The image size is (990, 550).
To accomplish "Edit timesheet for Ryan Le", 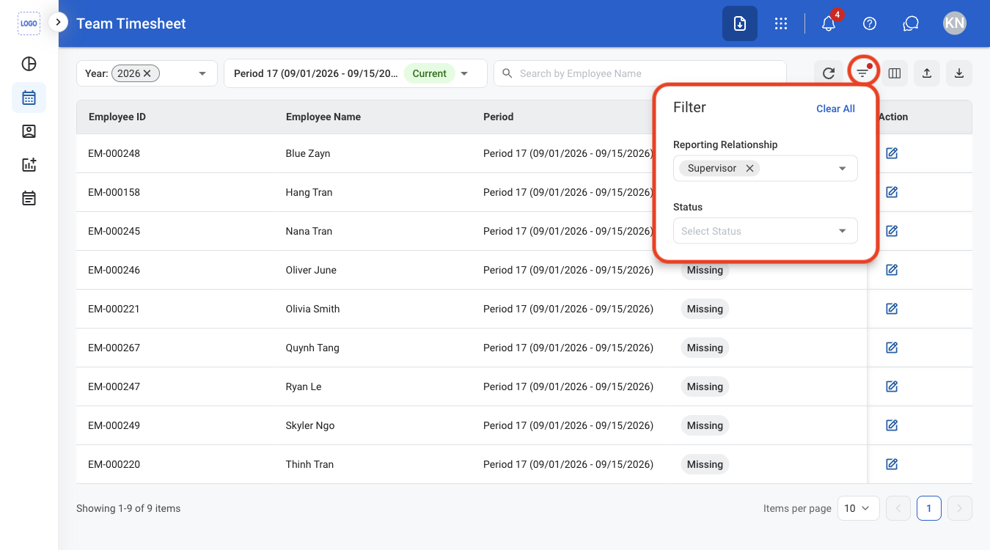I will click(892, 386).
